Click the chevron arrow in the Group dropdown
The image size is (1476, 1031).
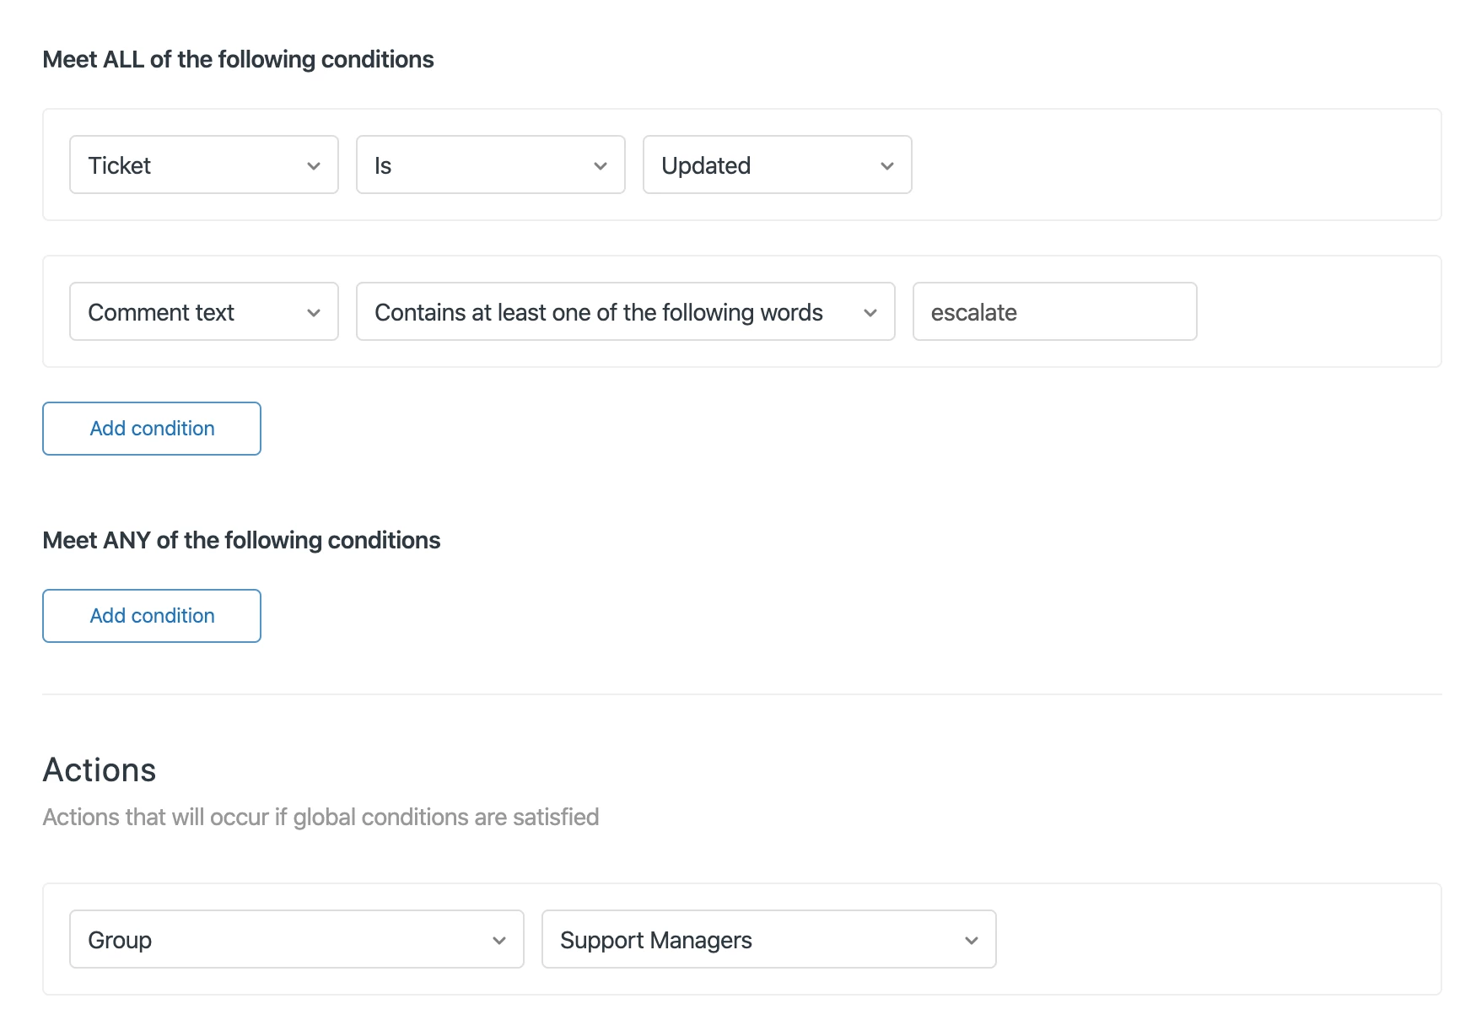pyautogui.click(x=499, y=941)
